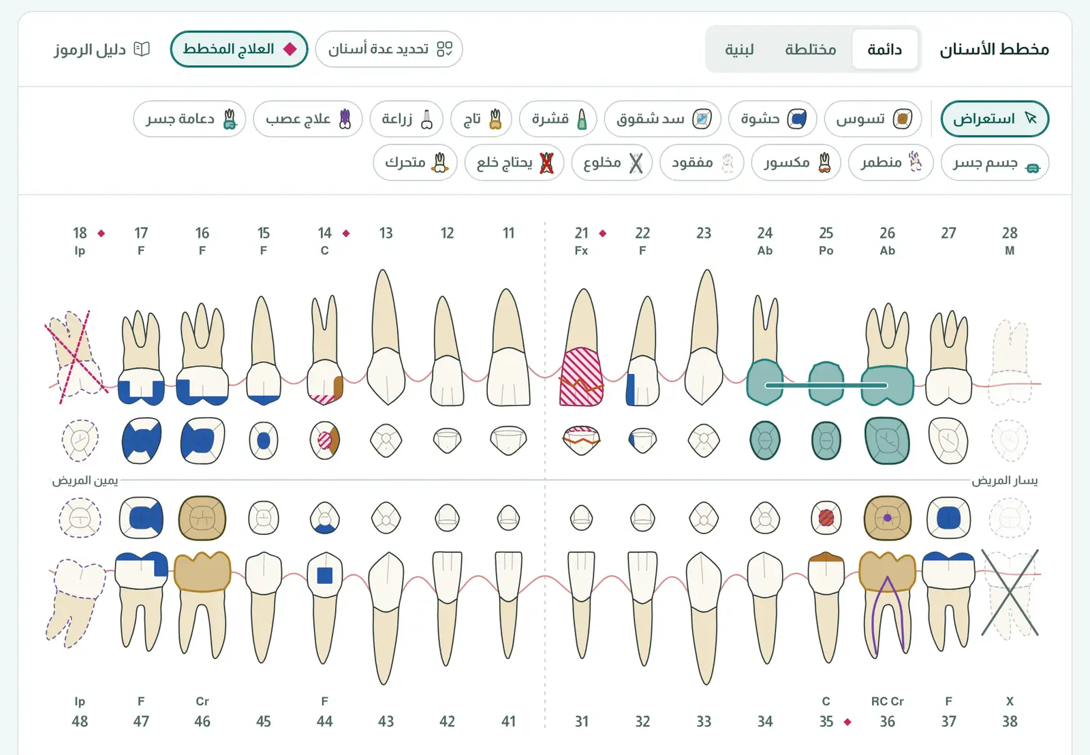
Task: Click tooth 21 with fracture side view
Action: [582, 348]
